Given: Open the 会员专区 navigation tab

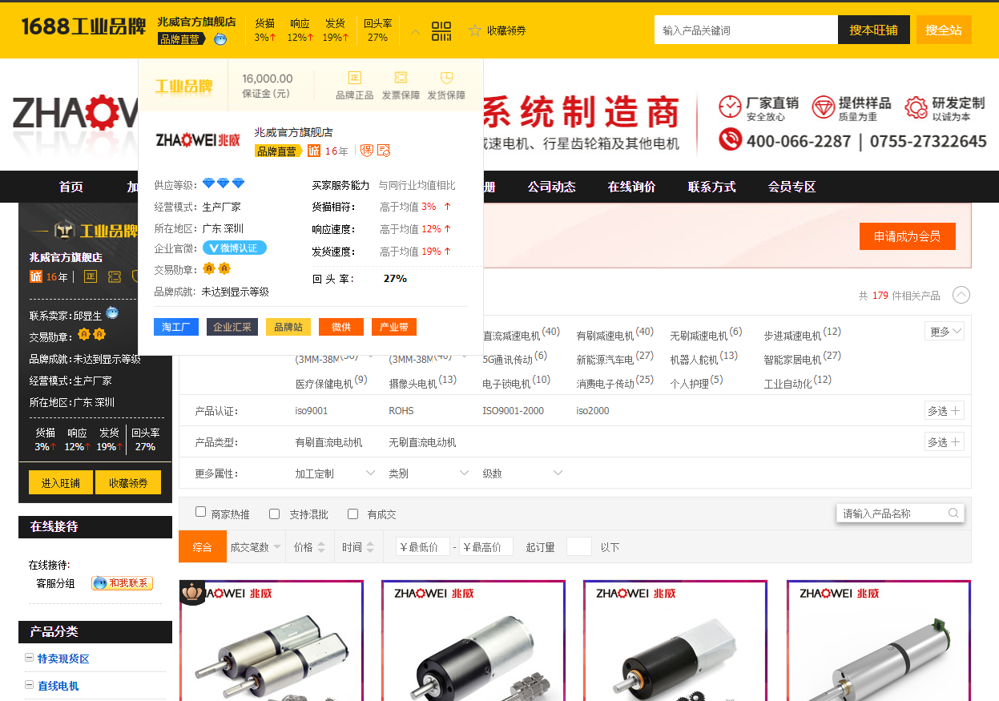Looking at the screenshot, I should [x=792, y=187].
